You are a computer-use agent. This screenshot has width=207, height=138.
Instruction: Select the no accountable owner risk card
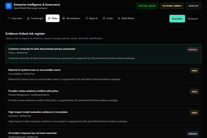click(x=103, y=75)
